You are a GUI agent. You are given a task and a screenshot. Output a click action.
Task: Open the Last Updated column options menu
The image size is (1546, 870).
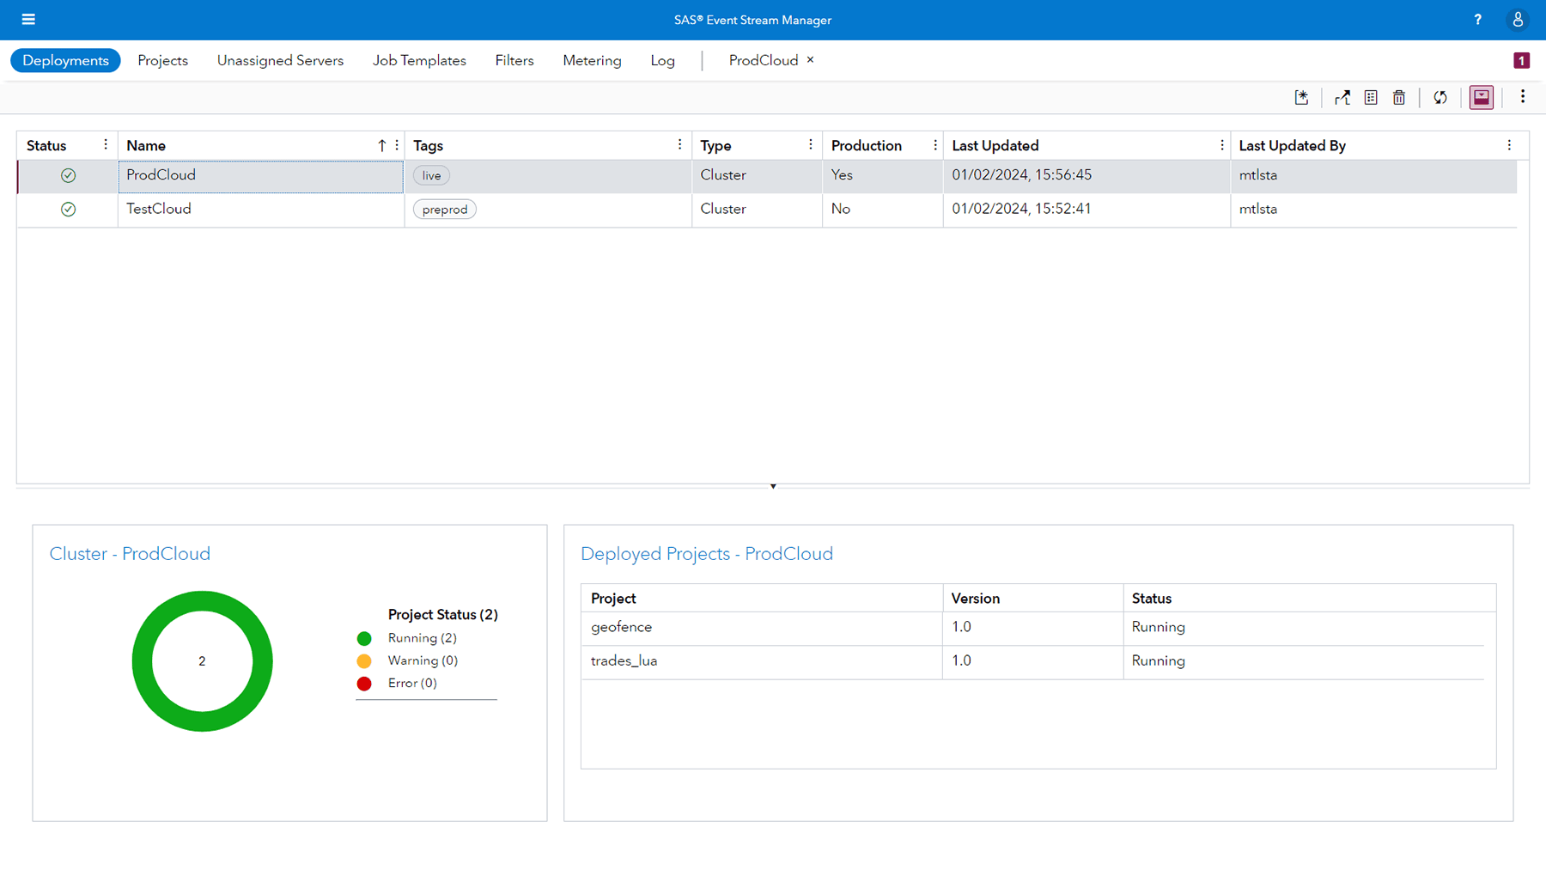pos(1221,145)
